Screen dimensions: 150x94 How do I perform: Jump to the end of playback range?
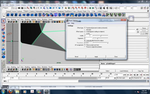coord(147,75)
